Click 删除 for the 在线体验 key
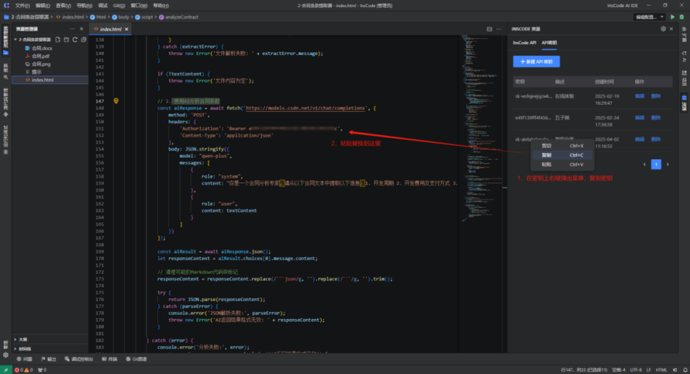 [655, 96]
